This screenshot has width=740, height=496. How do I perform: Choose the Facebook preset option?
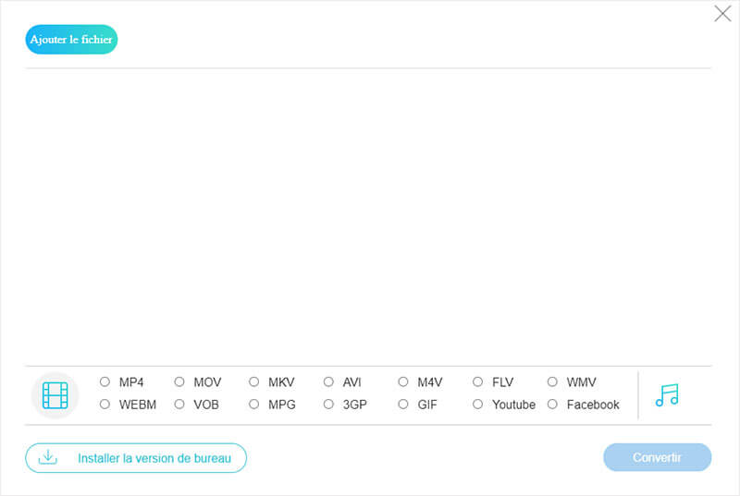(x=552, y=405)
